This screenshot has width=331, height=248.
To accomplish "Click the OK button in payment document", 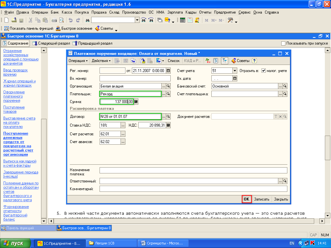I will [247, 199].
